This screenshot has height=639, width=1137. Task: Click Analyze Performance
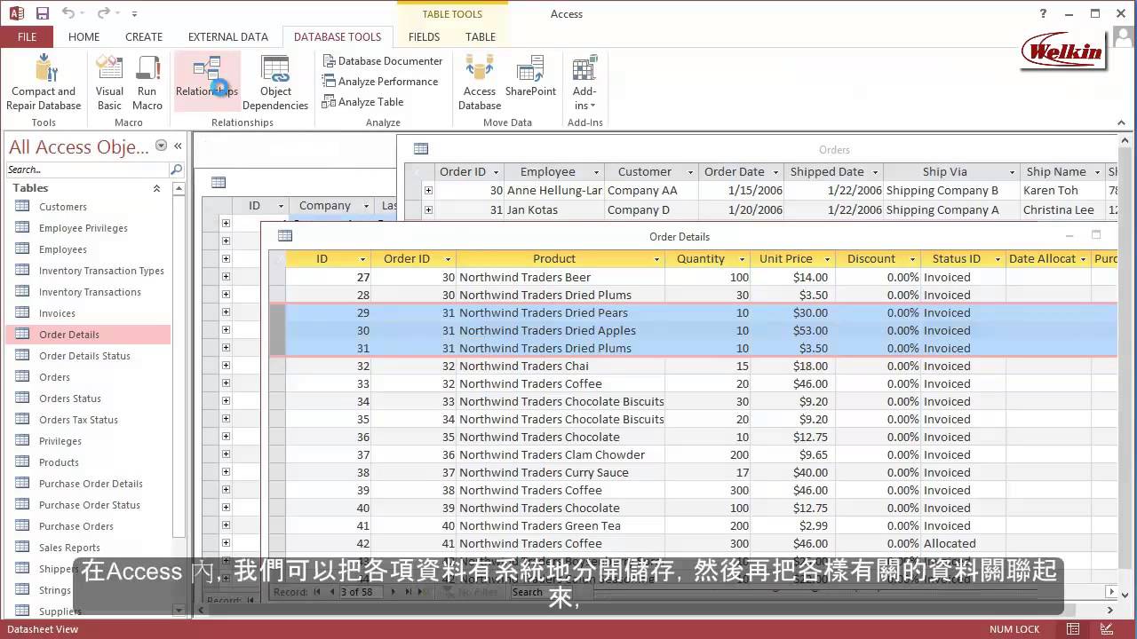[x=380, y=82]
